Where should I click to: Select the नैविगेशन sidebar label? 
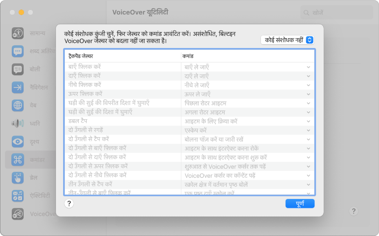point(39,87)
